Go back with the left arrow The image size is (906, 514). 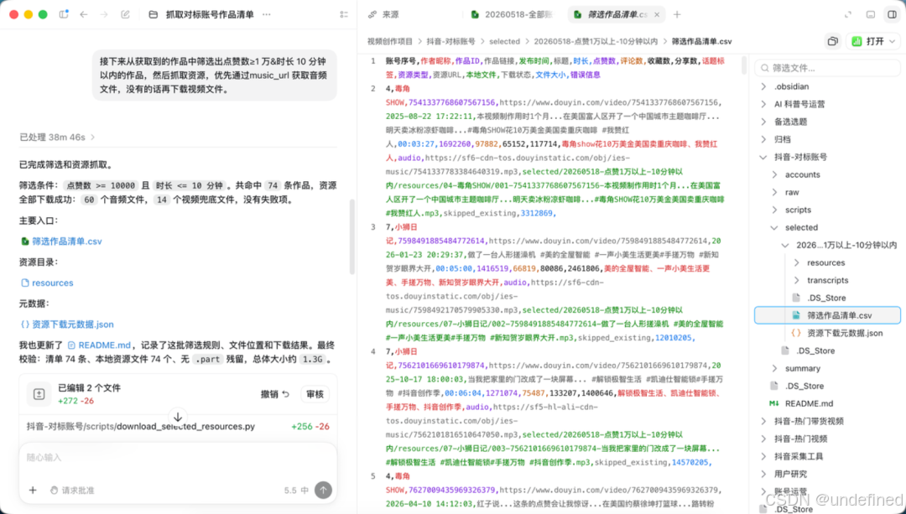coord(84,14)
